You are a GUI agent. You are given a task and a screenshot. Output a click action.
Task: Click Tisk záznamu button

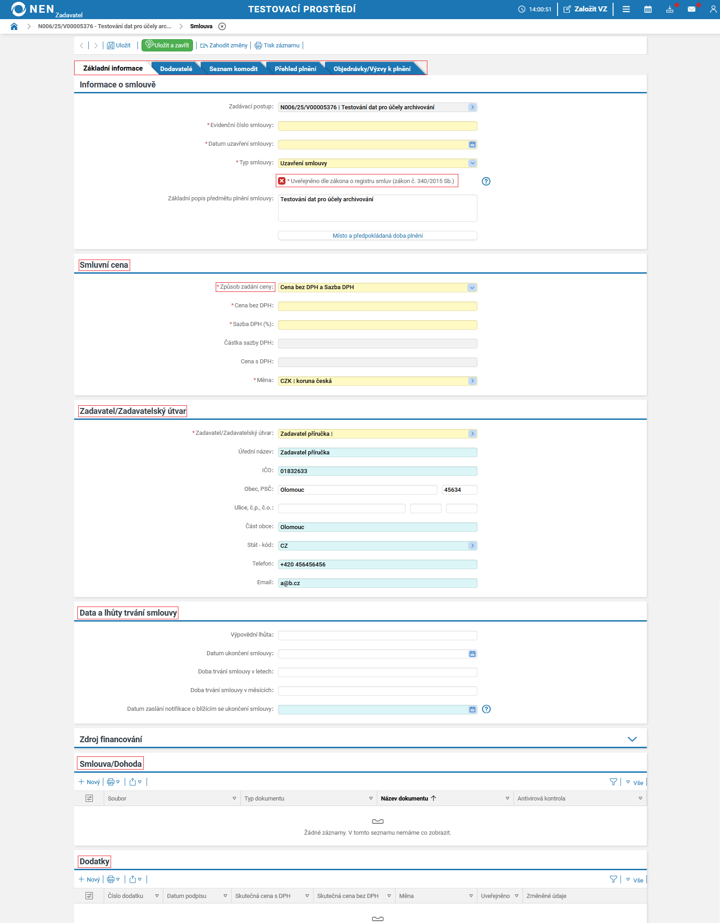pyautogui.click(x=277, y=46)
